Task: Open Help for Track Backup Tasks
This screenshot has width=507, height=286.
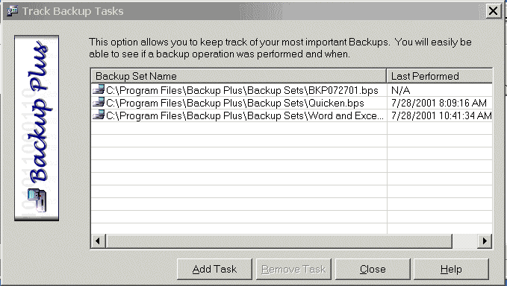Action: [x=451, y=269]
